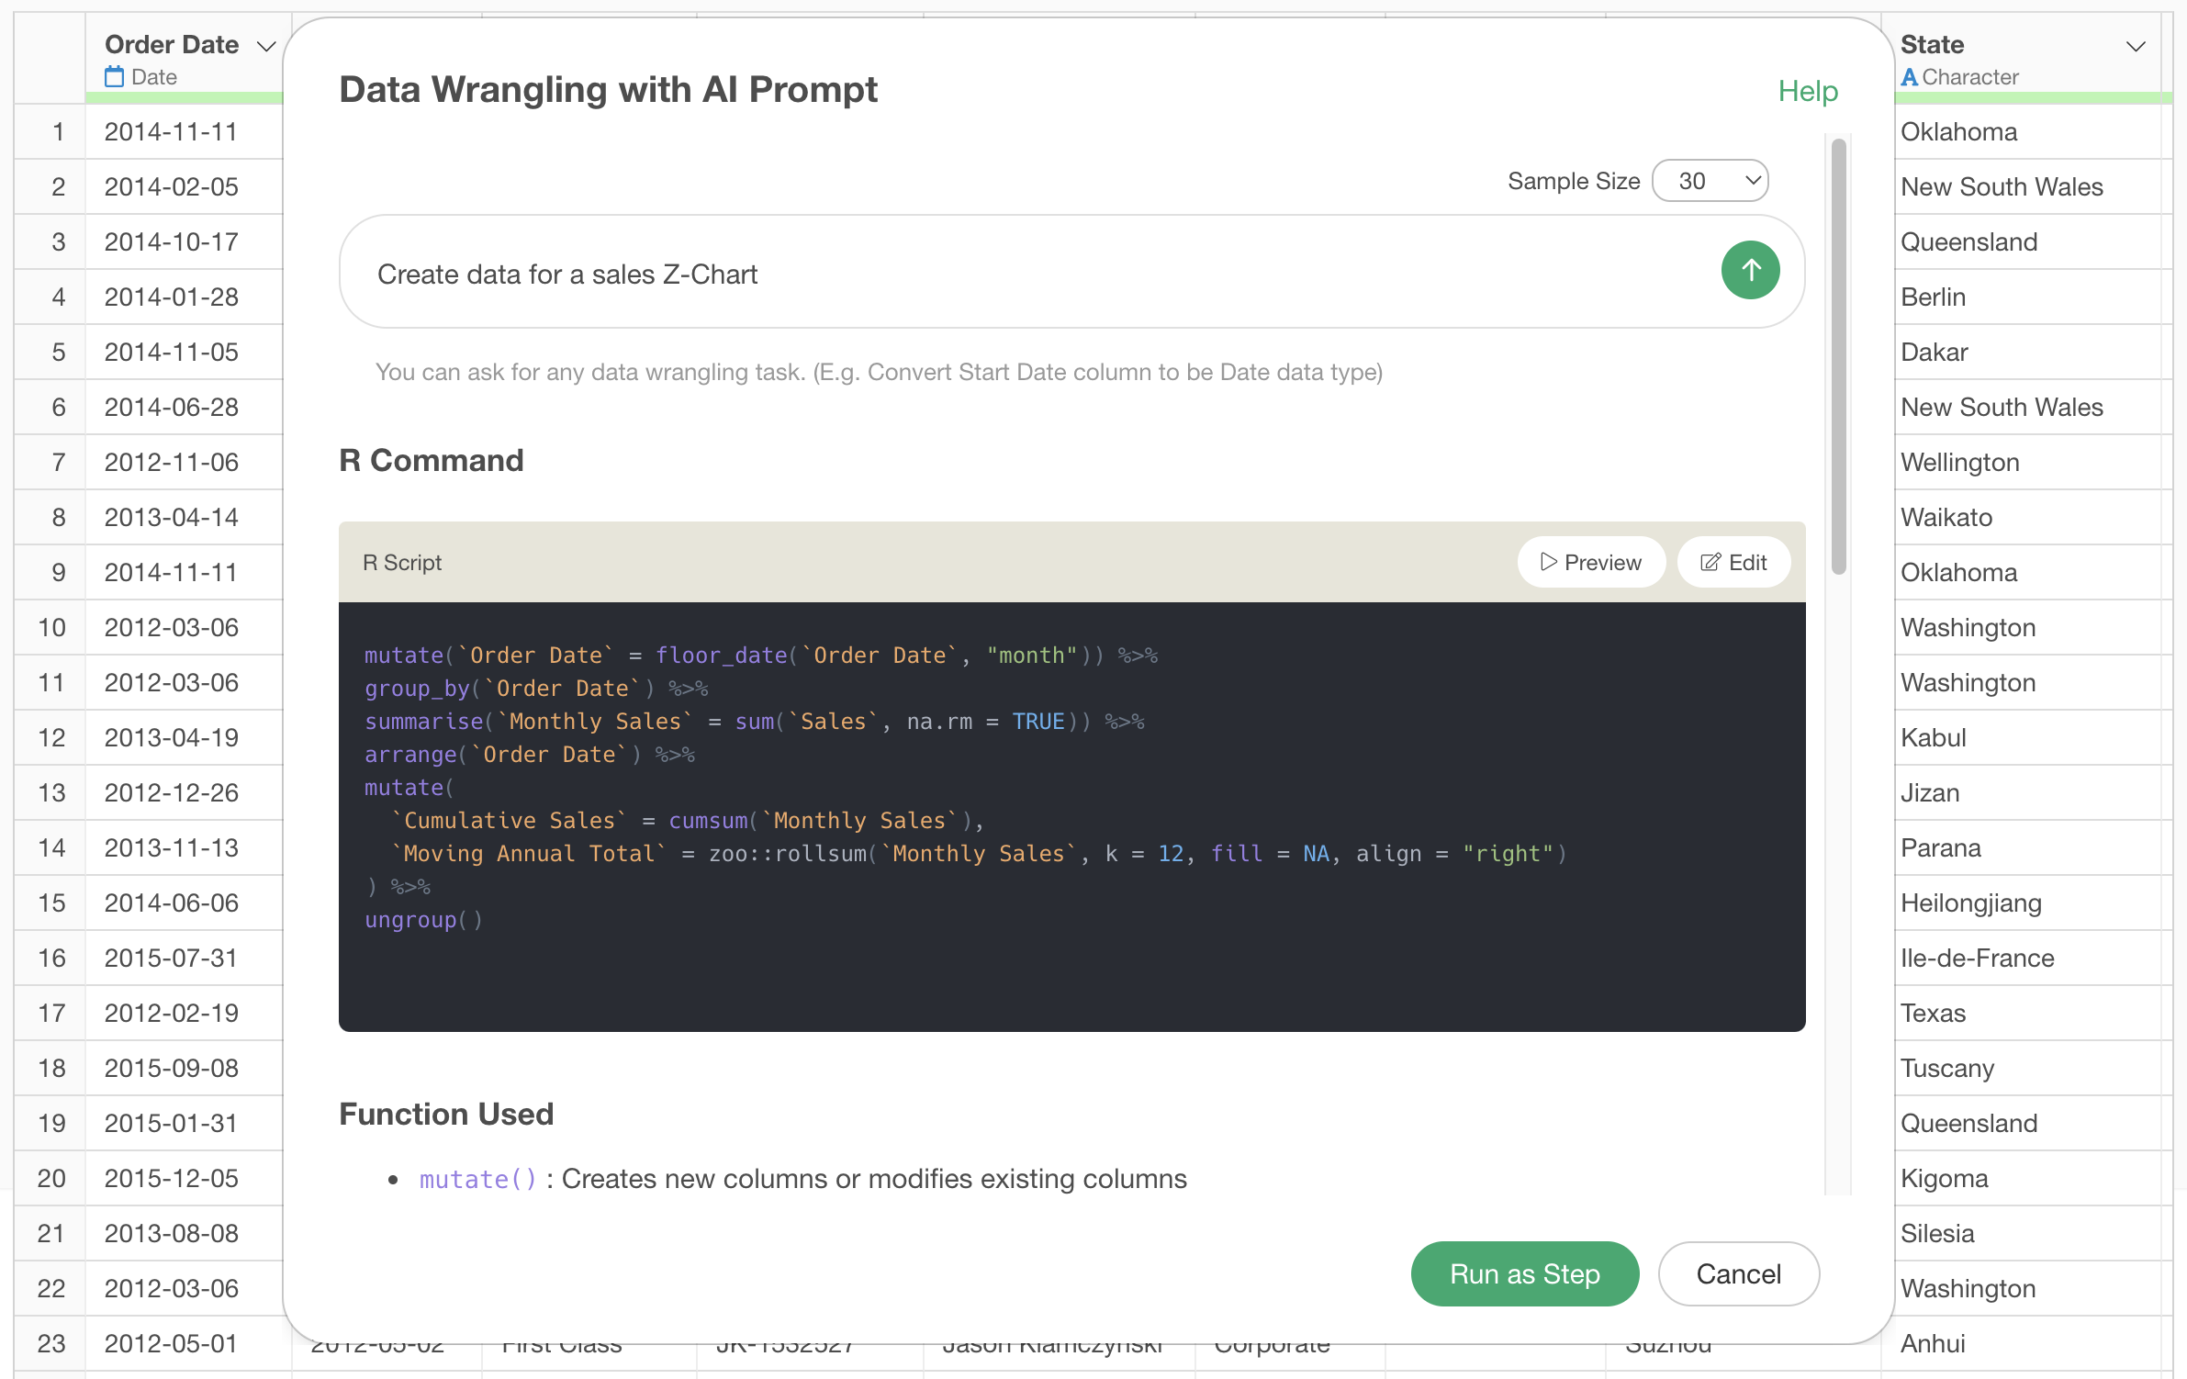
Task: Click into the AI prompt text field
Action: click(x=1028, y=274)
